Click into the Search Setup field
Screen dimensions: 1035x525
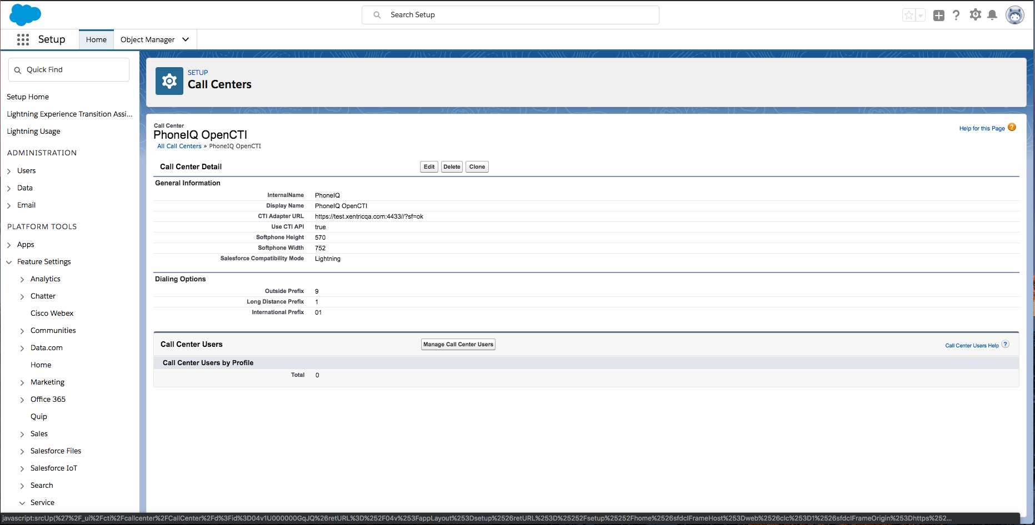click(510, 15)
